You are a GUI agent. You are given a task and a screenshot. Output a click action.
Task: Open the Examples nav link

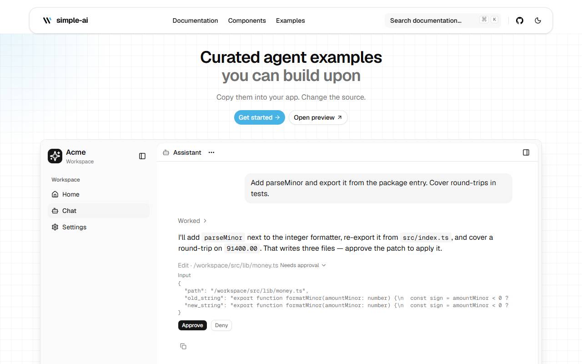coord(291,20)
